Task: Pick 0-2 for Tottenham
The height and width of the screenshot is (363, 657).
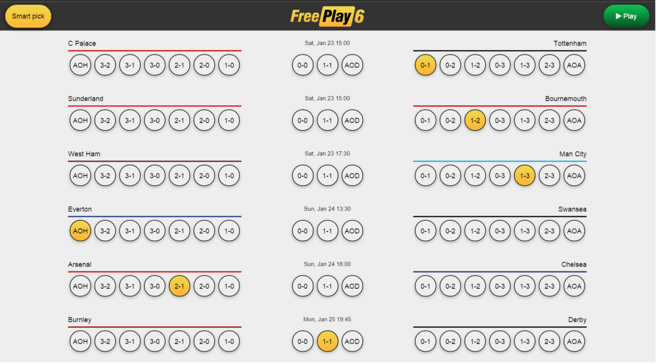Action: click(450, 65)
